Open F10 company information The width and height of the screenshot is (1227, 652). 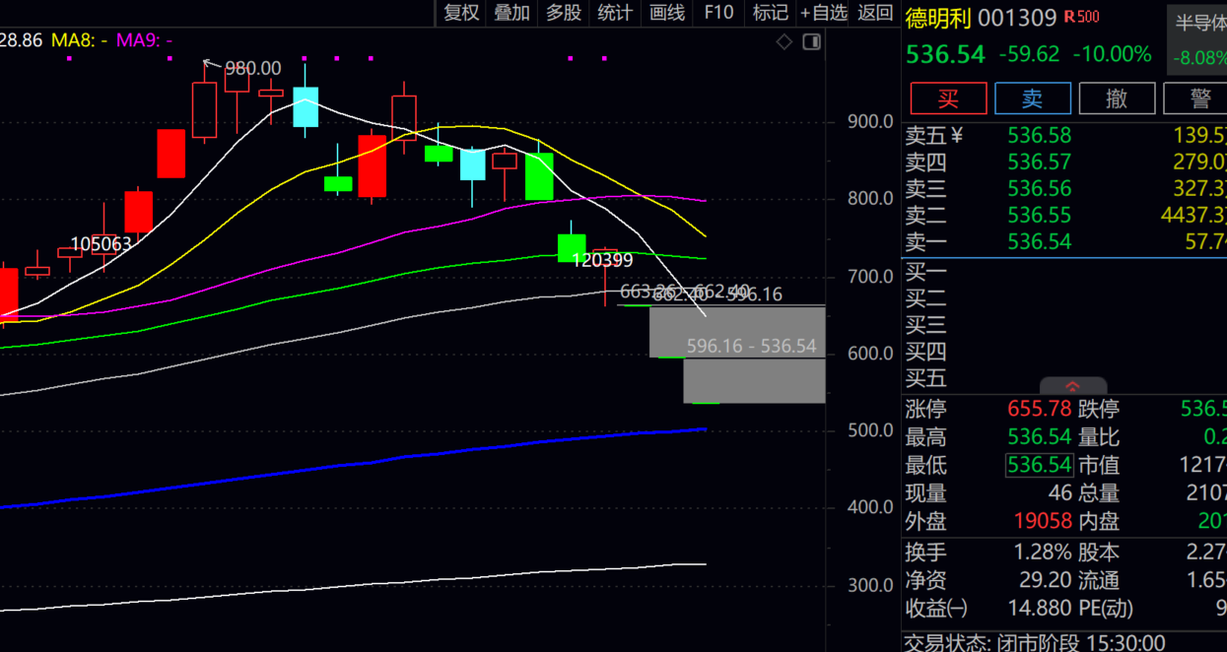pyautogui.click(x=718, y=13)
